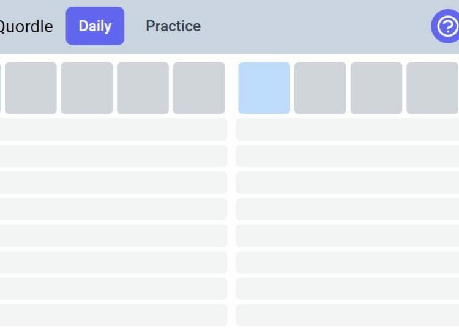Click the fourth tile of right board

(432, 88)
